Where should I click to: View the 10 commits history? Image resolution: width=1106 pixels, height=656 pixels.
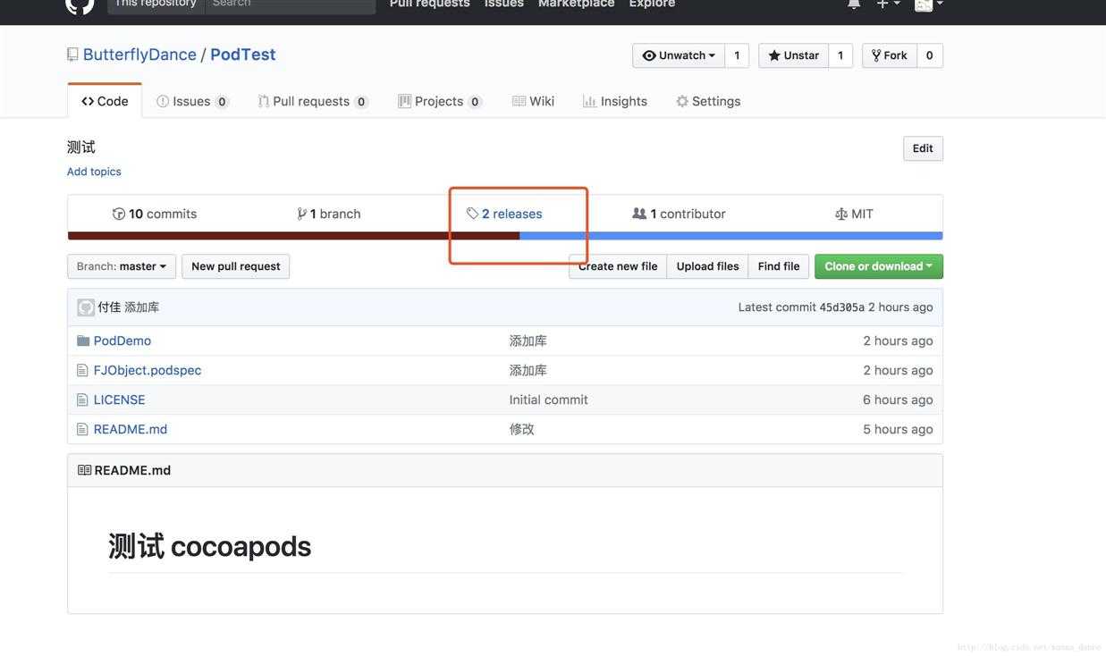pos(155,214)
